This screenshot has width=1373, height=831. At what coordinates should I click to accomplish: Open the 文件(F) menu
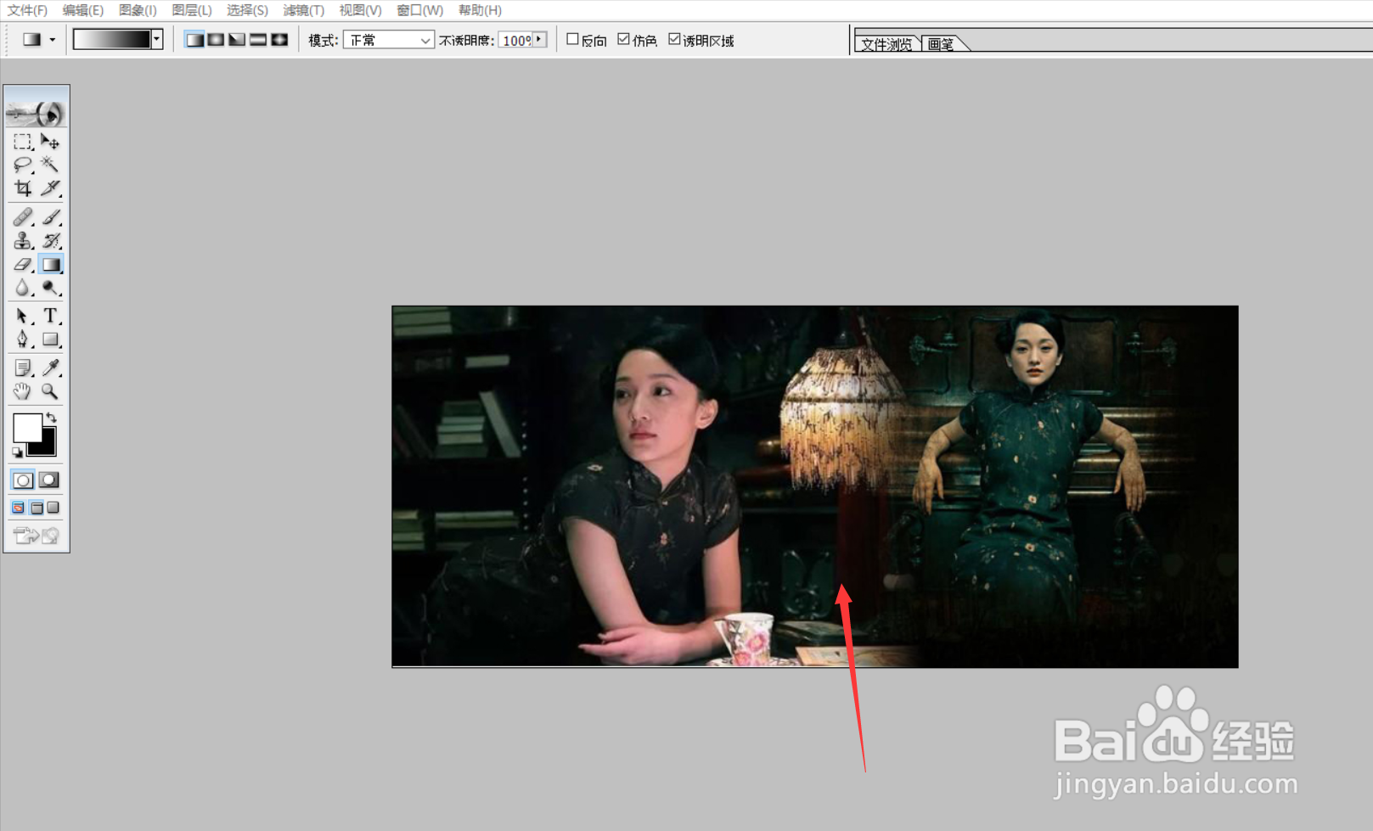[x=28, y=10]
